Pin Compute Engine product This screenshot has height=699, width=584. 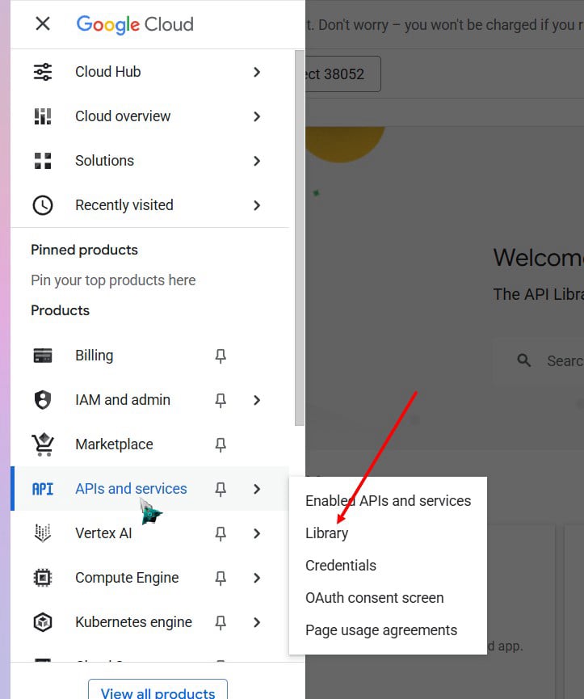[221, 579]
